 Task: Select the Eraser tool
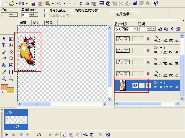4,58
